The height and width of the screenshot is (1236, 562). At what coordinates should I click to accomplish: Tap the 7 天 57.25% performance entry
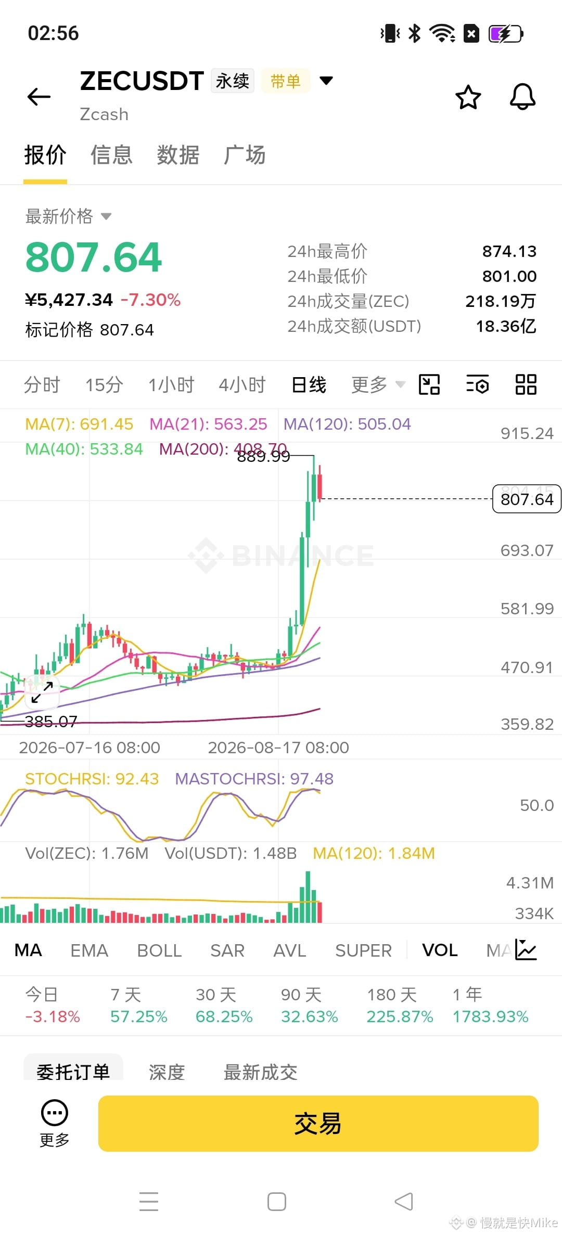(138, 1006)
